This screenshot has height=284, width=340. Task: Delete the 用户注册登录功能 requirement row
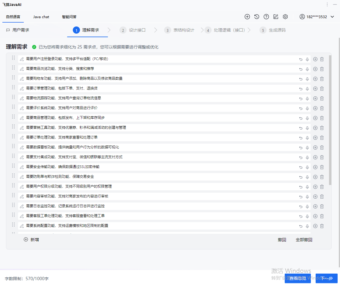point(322,59)
